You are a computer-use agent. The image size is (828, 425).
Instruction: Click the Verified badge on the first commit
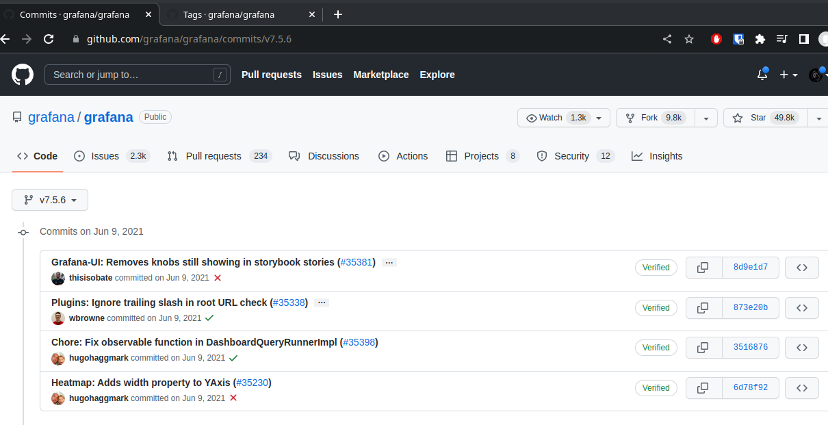[x=656, y=267]
